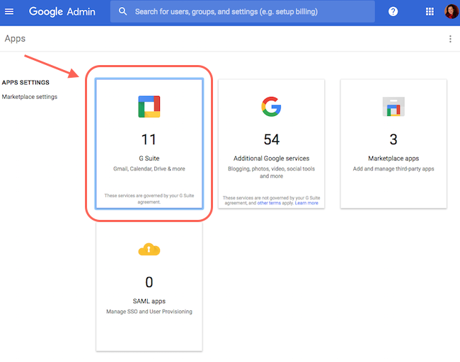Click the Google Admin logo
This screenshot has height=362, width=460.
click(62, 12)
